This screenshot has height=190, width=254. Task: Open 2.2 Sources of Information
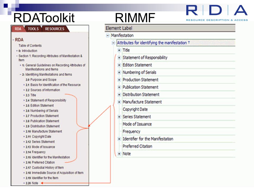click(x=43, y=90)
